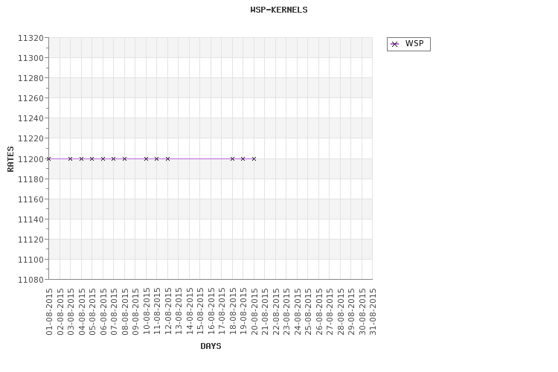Select the data point on 18-08-2015
558x372 pixels.
232,158
